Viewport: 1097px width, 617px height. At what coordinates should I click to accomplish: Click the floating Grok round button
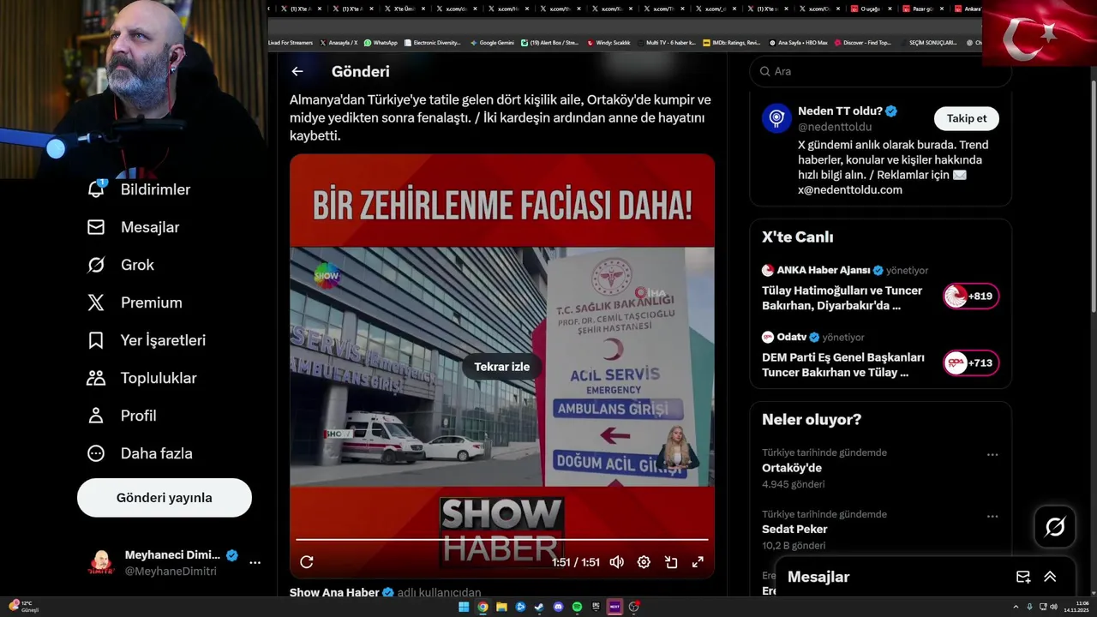pos(1055,527)
